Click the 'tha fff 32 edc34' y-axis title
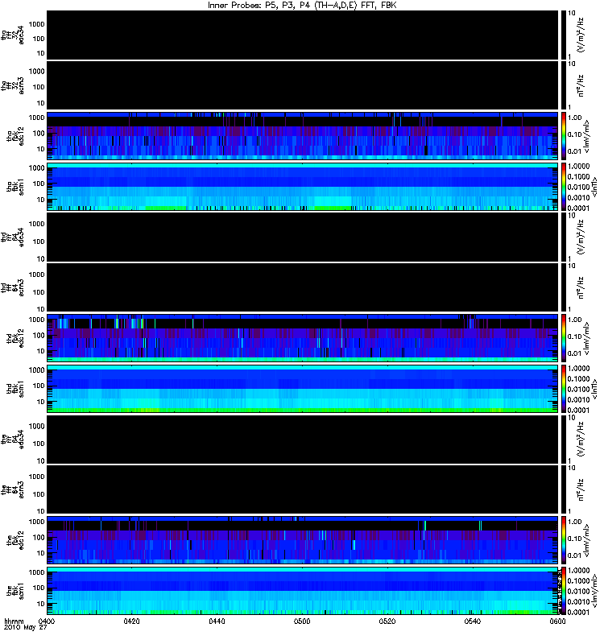The width and height of the screenshot is (604, 644). pos(13,35)
